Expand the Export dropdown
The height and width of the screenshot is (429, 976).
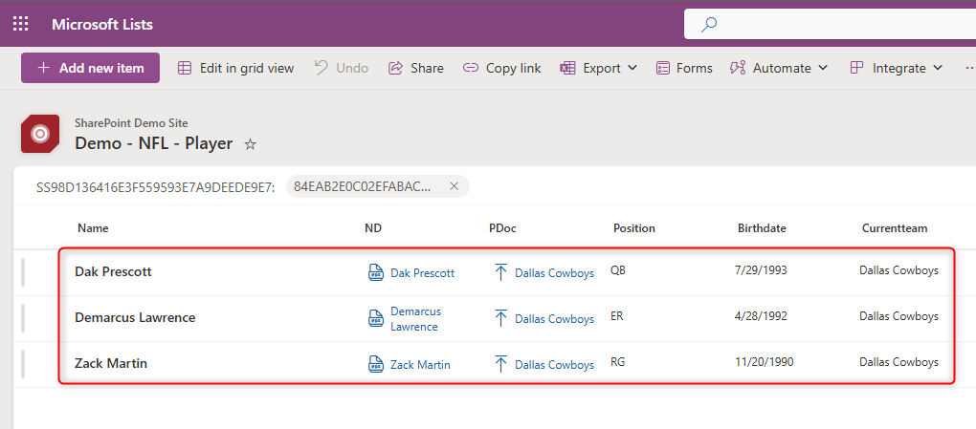[632, 68]
